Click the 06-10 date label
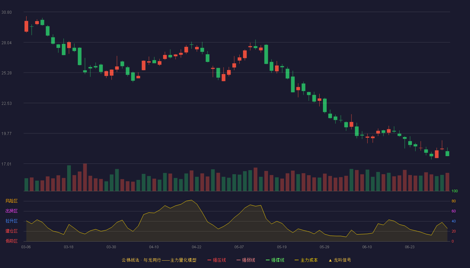 coord(367,247)
